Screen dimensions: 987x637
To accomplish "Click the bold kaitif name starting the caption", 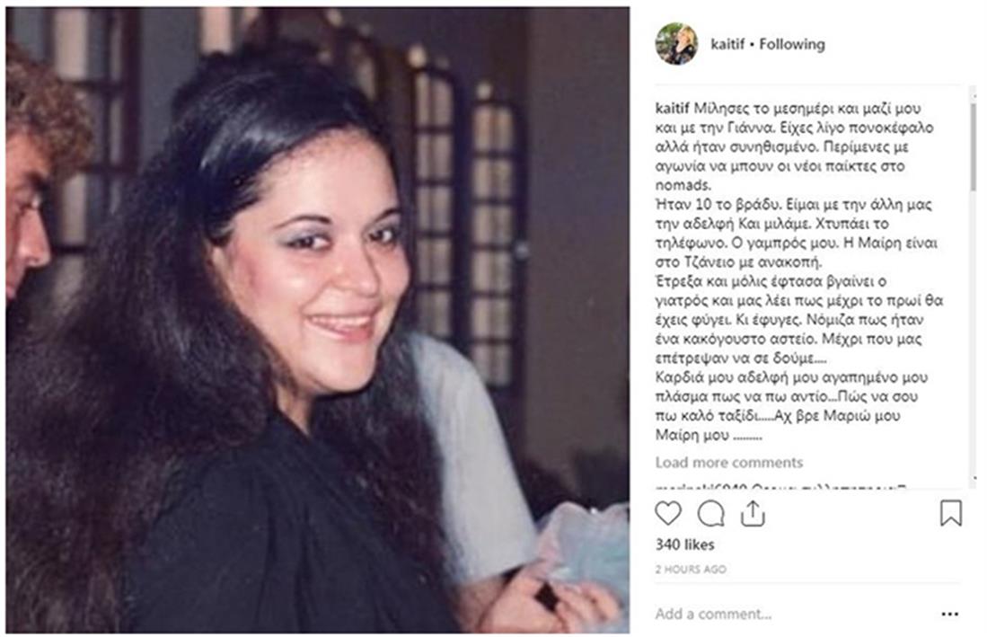I will click(x=673, y=109).
